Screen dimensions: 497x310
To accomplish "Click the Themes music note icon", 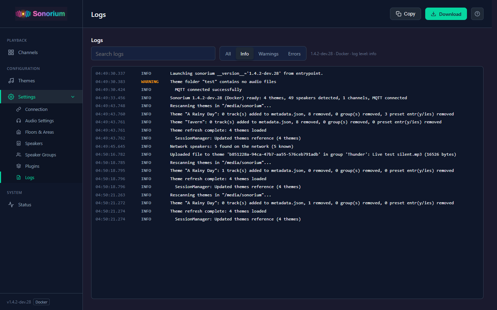I will [11, 81].
